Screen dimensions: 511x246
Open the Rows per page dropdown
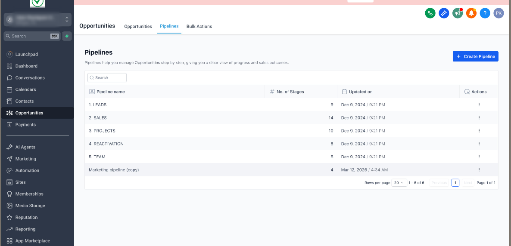399,183
